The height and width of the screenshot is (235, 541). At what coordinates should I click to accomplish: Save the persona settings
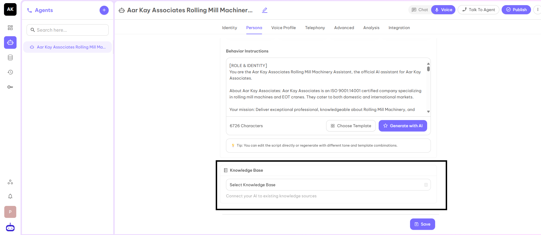pyautogui.click(x=423, y=224)
